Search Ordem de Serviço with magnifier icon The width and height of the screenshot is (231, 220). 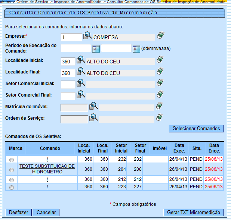click(93, 118)
